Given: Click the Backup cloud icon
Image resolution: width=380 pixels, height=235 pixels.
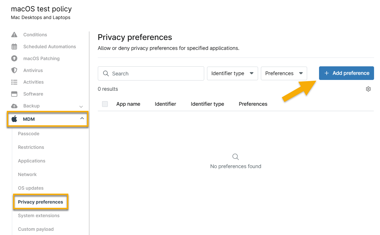Looking at the screenshot, I should click(x=14, y=106).
